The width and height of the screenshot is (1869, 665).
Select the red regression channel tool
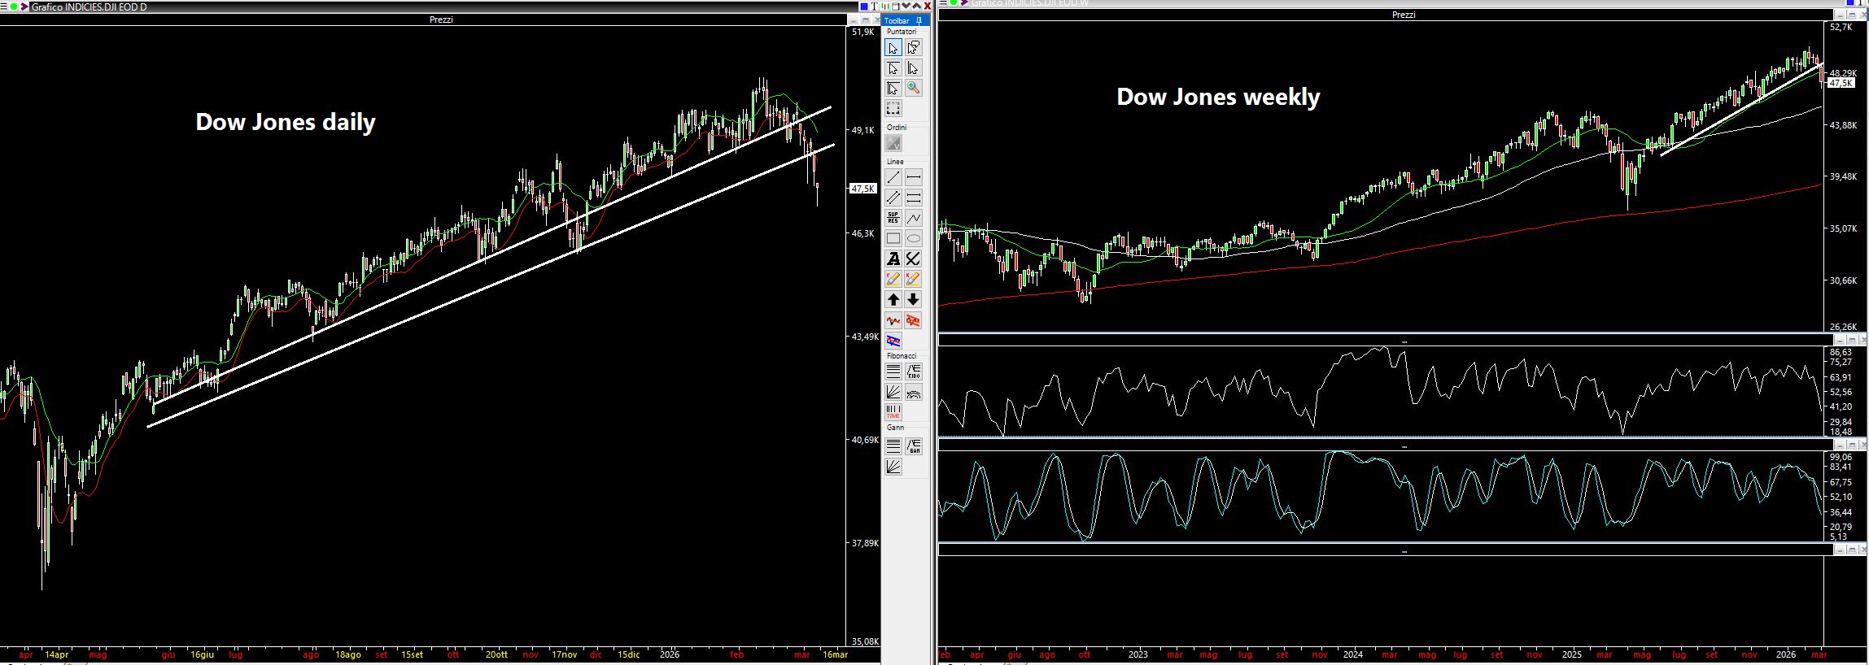pos(914,320)
